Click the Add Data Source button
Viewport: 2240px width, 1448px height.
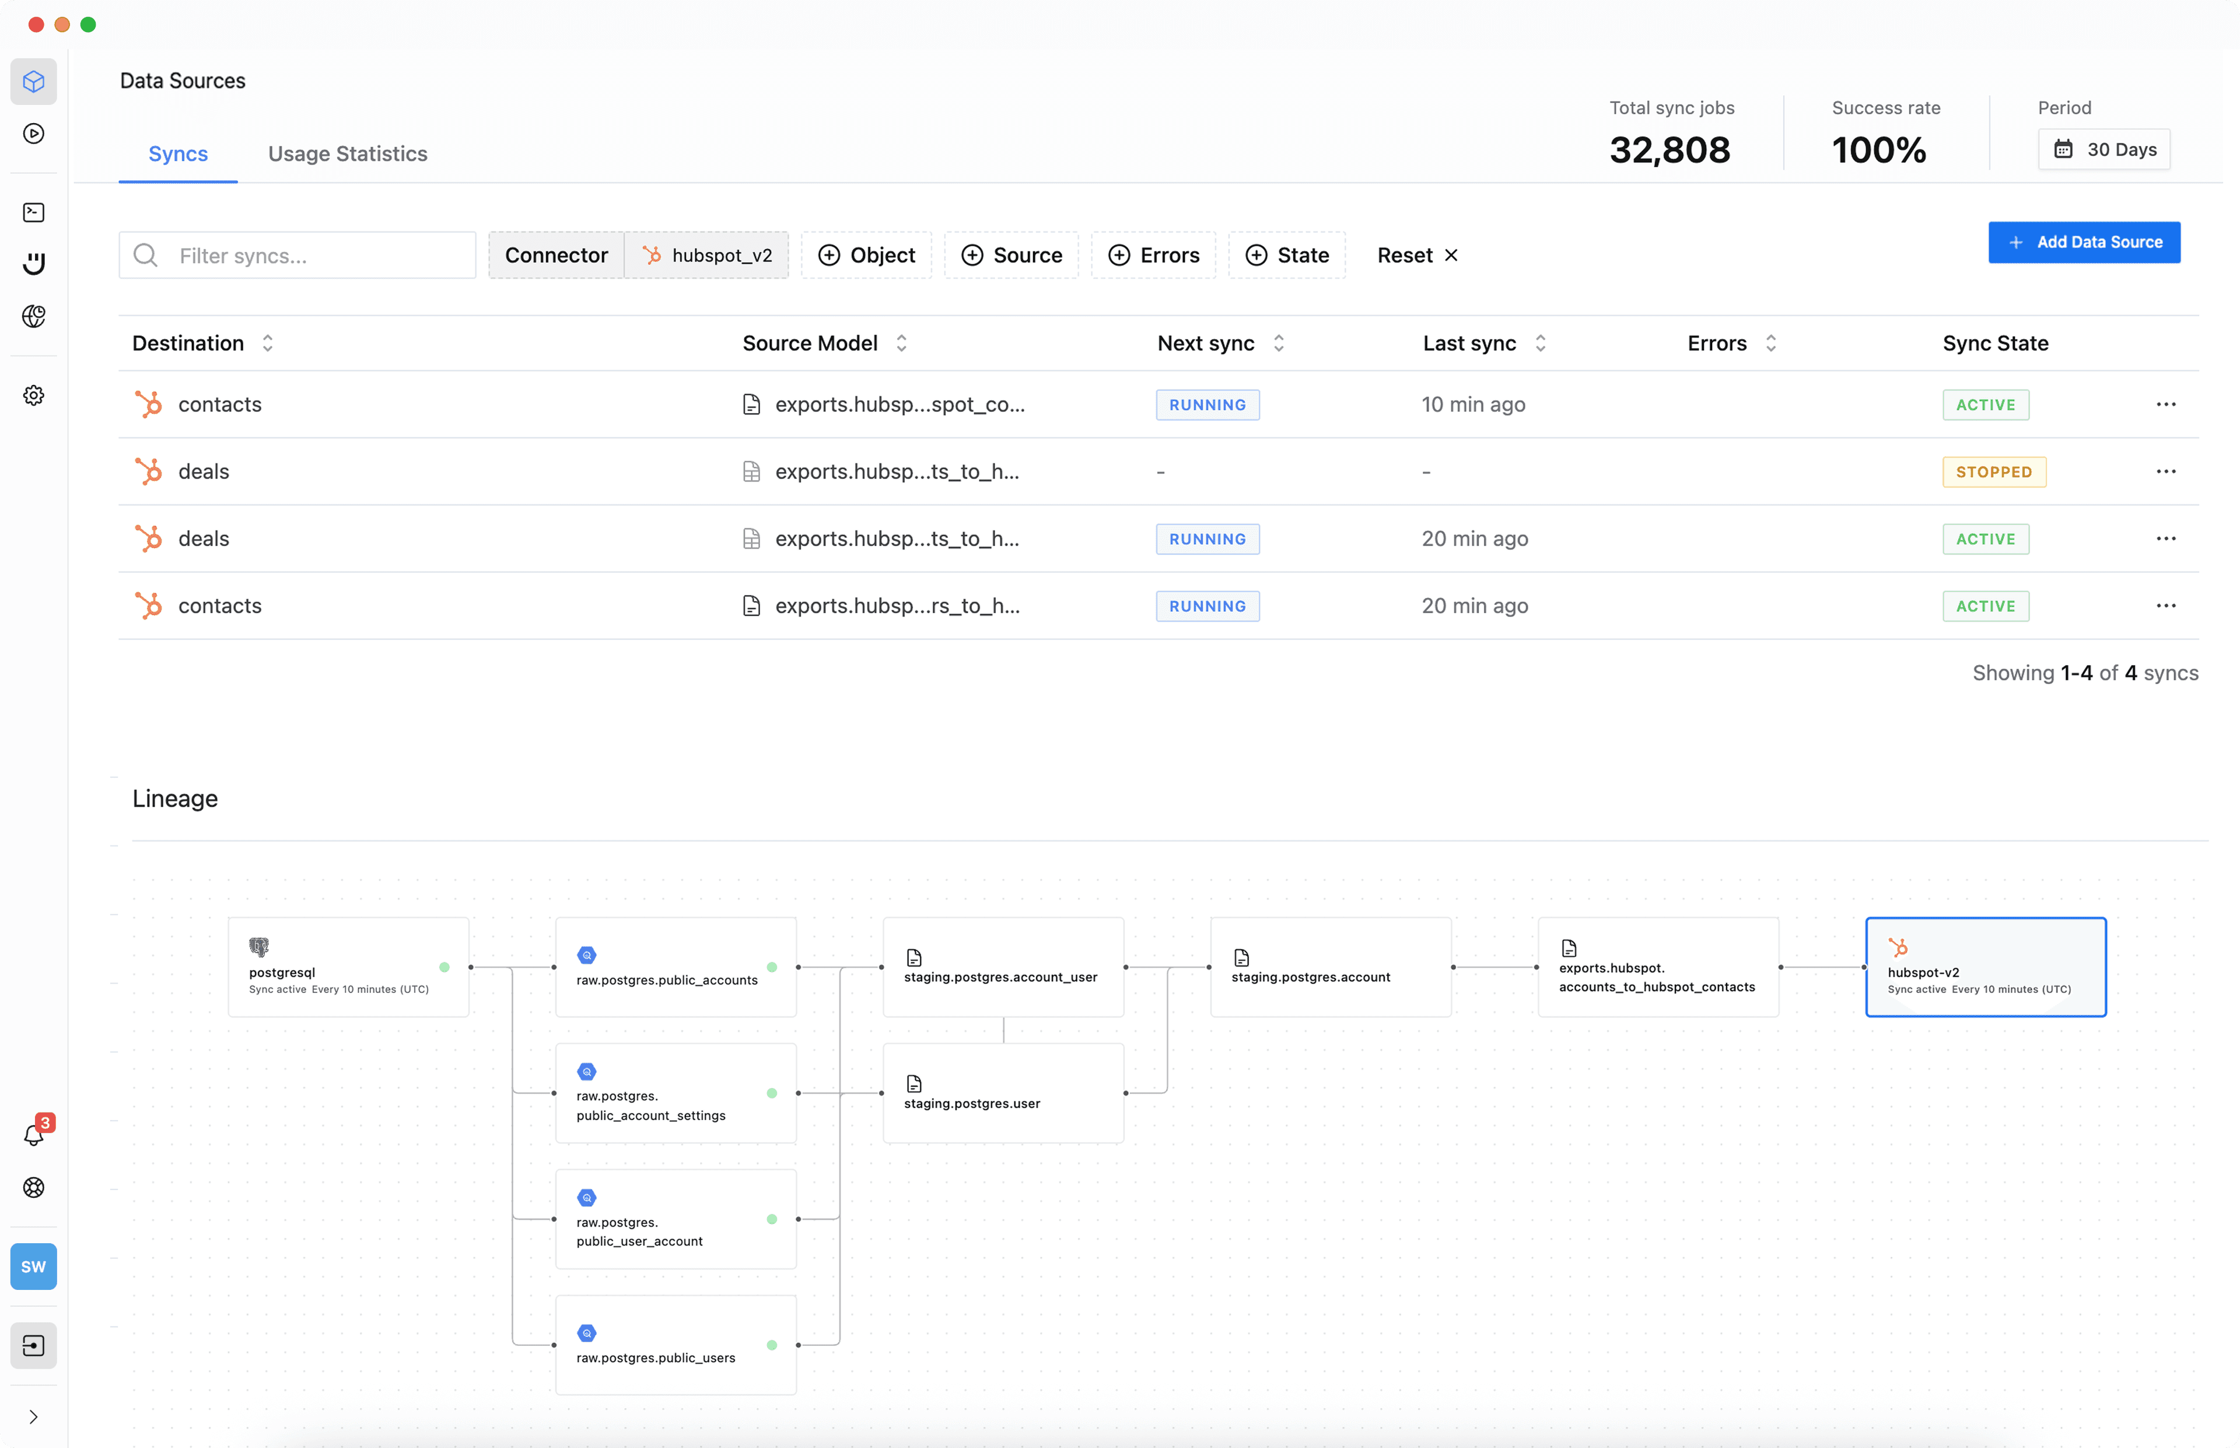click(x=2084, y=243)
